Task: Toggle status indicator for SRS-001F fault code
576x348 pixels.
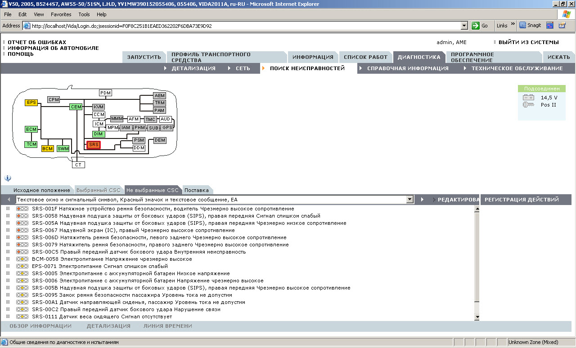Action: [x=22, y=209]
